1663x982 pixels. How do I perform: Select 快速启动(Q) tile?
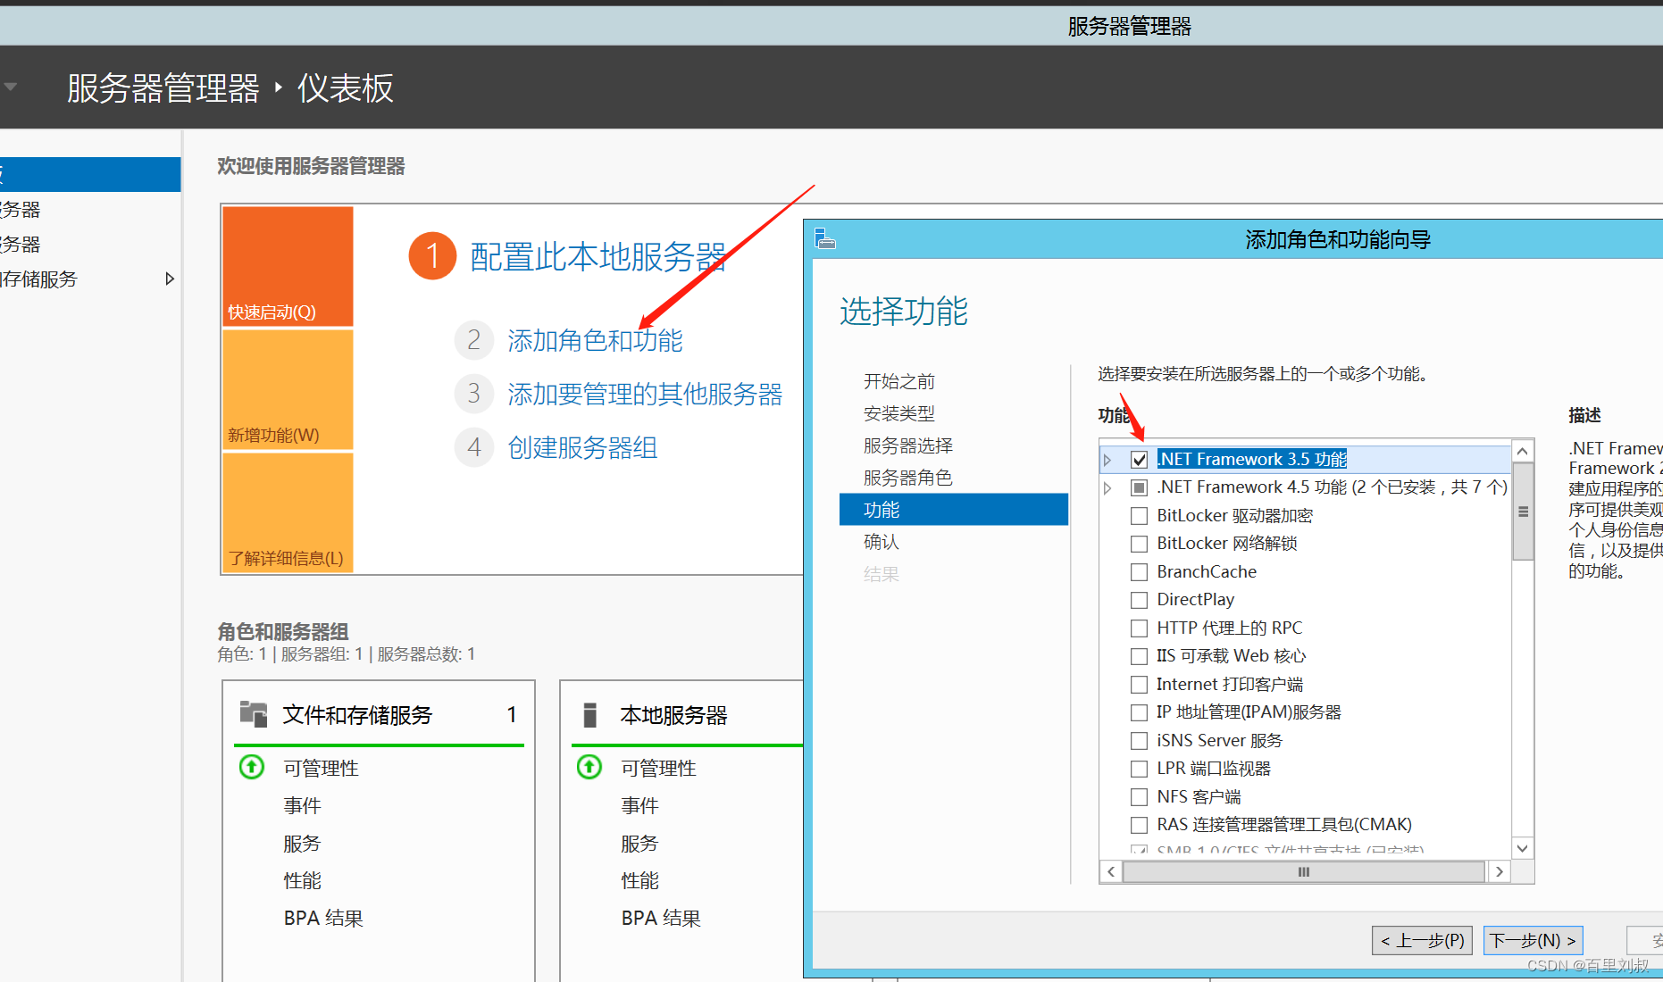(288, 266)
